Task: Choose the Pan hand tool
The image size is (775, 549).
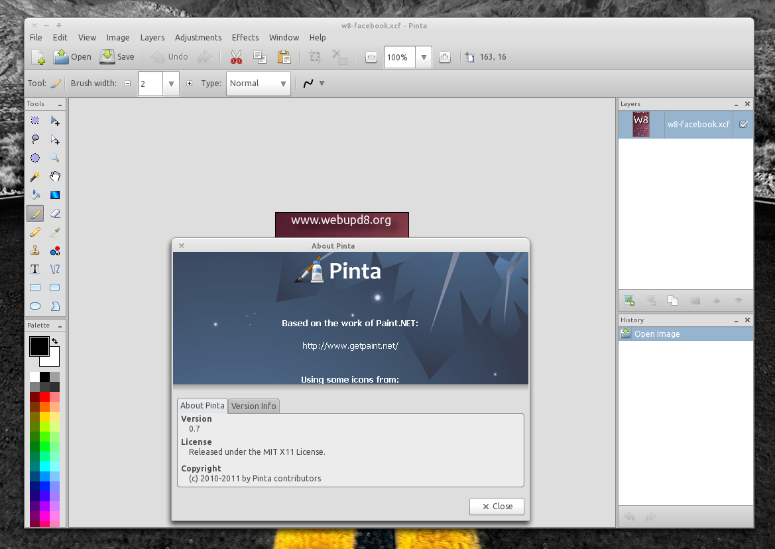Action: click(55, 176)
